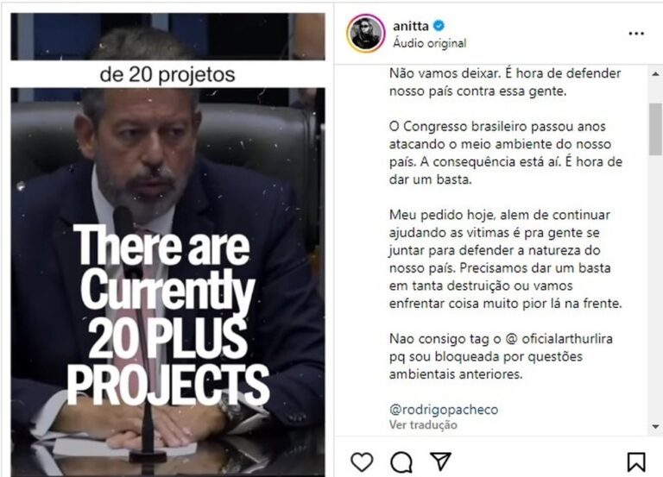Save the post with the bookmark icon
The image size is (663, 477).
pyautogui.click(x=636, y=461)
